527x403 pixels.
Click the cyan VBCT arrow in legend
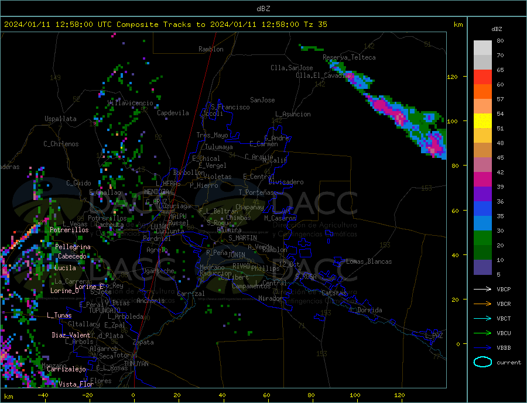[x=482, y=318]
